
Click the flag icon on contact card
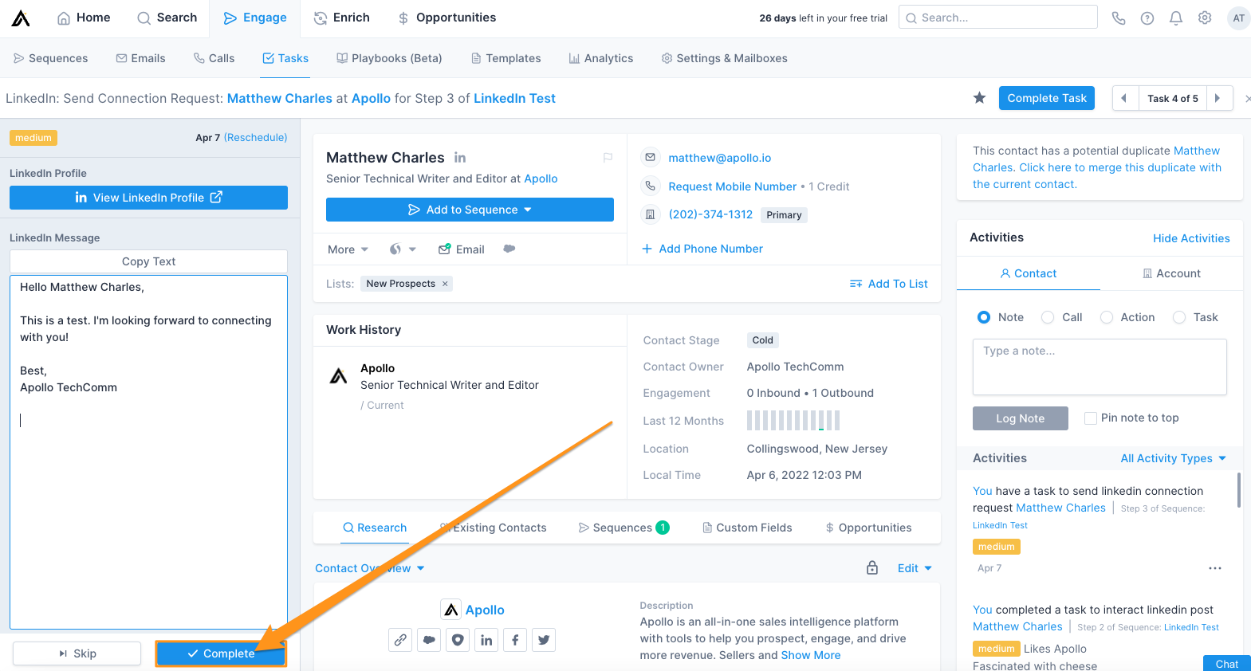[608, 158]
